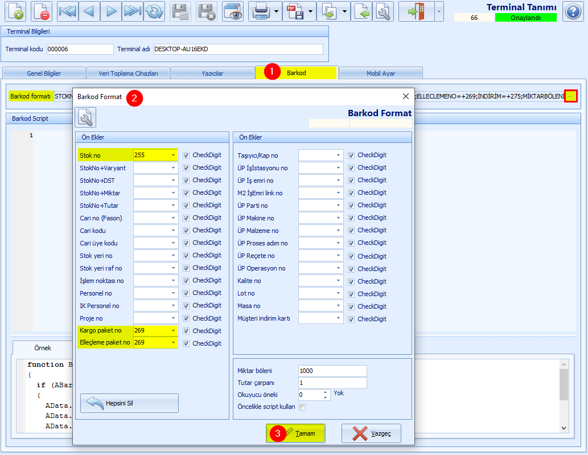
Task: Toggle the Müşteri indirim kartı CheckDigit checkbox
Action: 351,319
